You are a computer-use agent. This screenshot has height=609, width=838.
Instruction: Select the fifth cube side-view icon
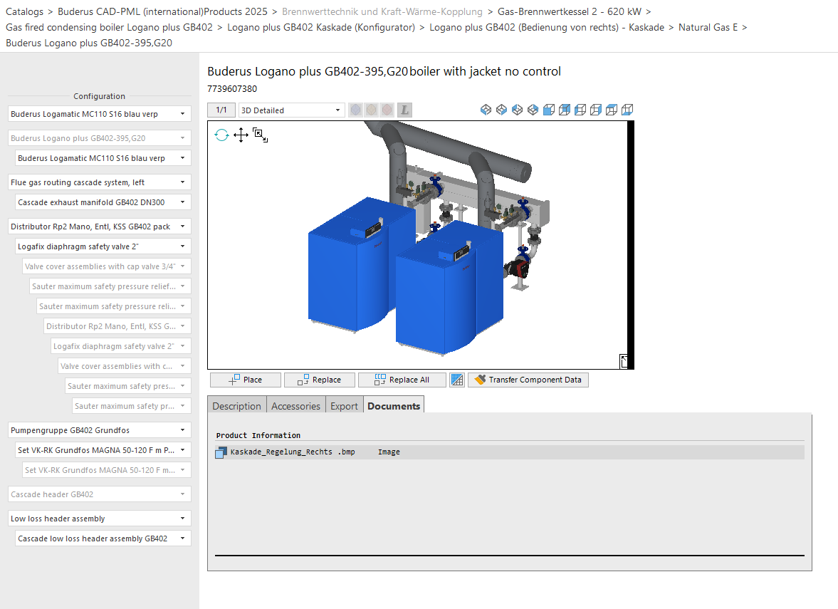[612, 110]
